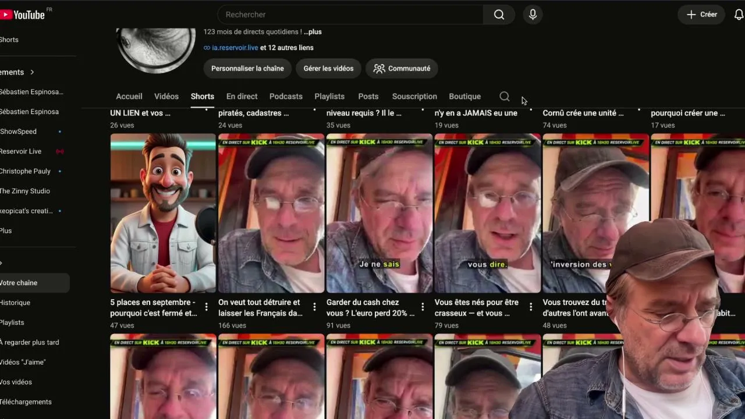Focus the Rechercher search field
The image size is (745, 419).
point(350,15)
